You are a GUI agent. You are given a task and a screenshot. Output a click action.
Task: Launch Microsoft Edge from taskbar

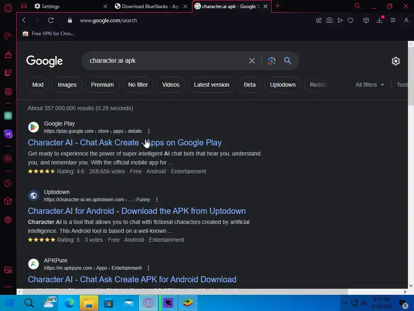point(69,303)
